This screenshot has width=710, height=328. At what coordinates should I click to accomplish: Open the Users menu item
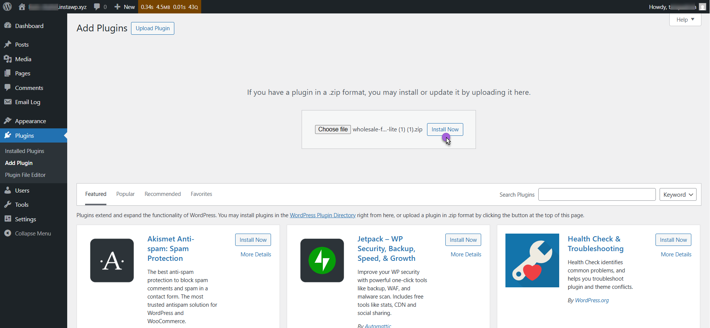(34, 190)
